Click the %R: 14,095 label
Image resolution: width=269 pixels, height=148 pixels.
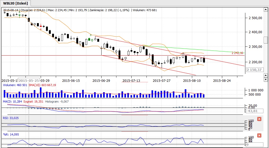[11, 134]
